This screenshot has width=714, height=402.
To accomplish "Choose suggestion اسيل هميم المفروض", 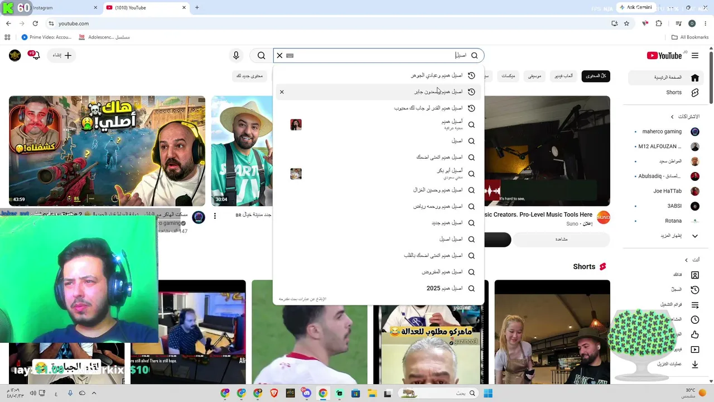I will pos(379,272).
